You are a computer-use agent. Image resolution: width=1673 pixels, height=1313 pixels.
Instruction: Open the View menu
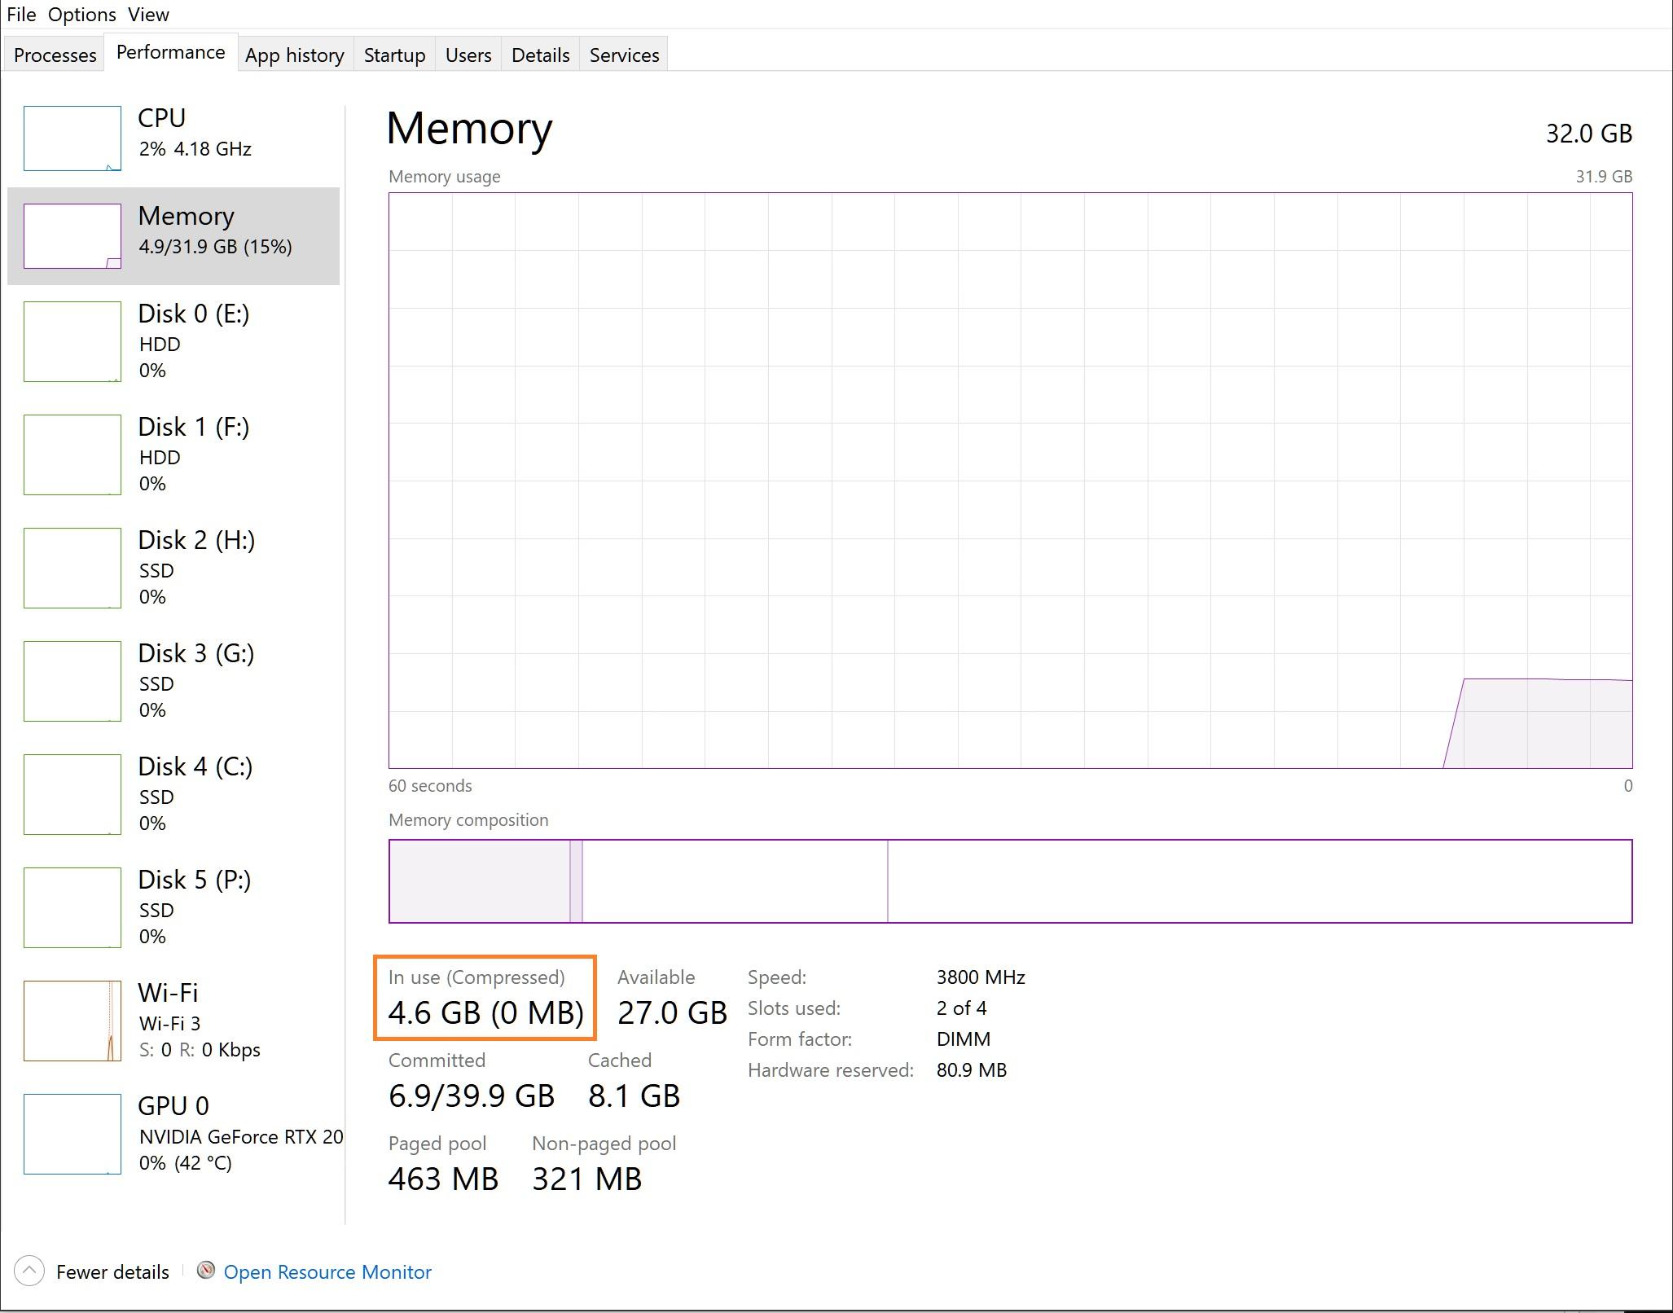[x=147, y=14]
